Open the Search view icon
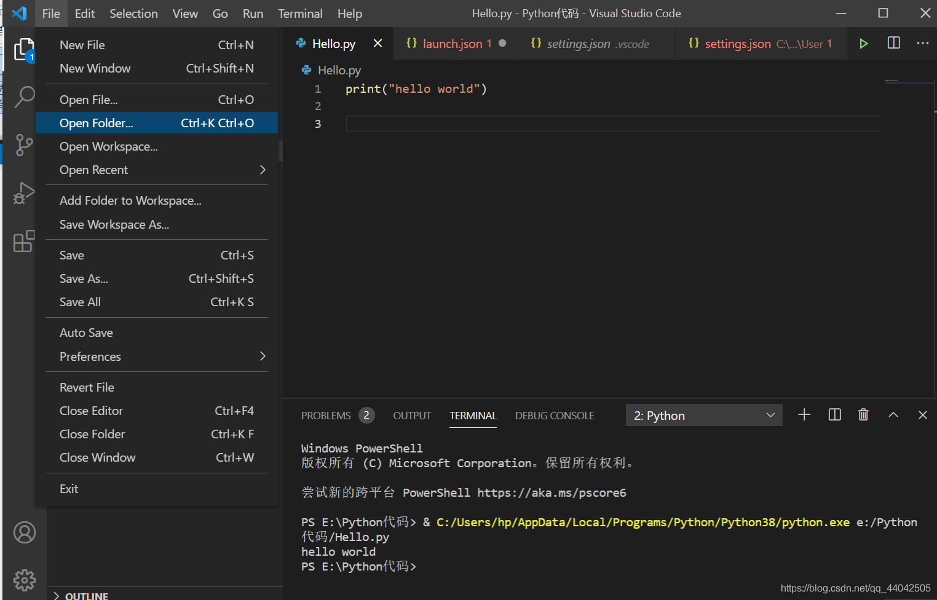The image size is (937, 600). 24,97
